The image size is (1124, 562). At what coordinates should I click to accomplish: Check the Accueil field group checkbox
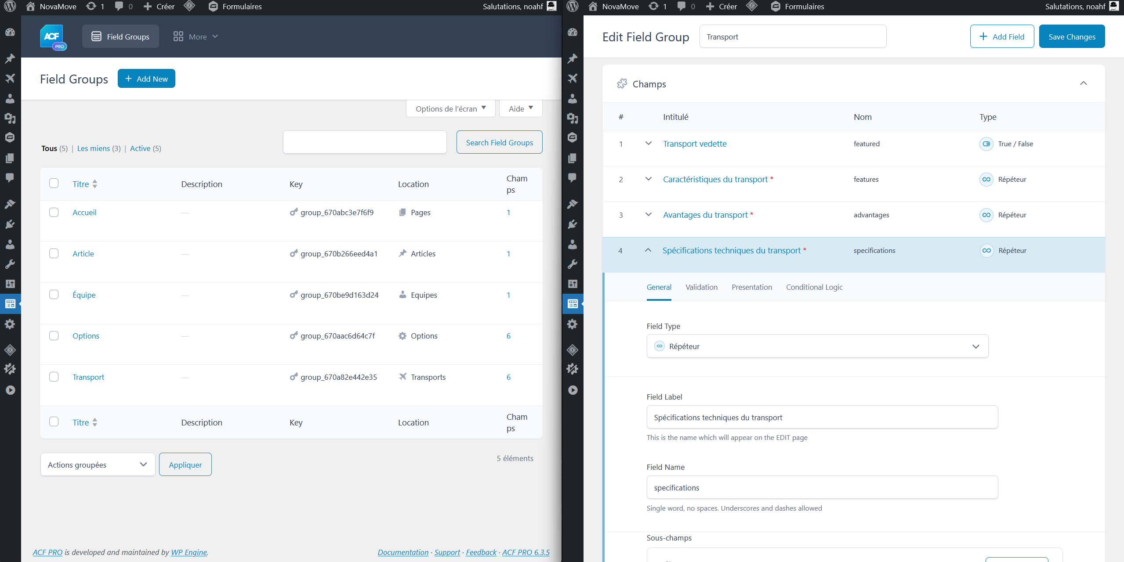pos(54,213)
